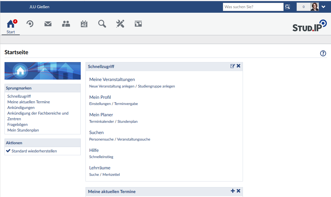Click the notification counter showing 0
This screenshot has width=331, height=197.
tap(304, 7)
